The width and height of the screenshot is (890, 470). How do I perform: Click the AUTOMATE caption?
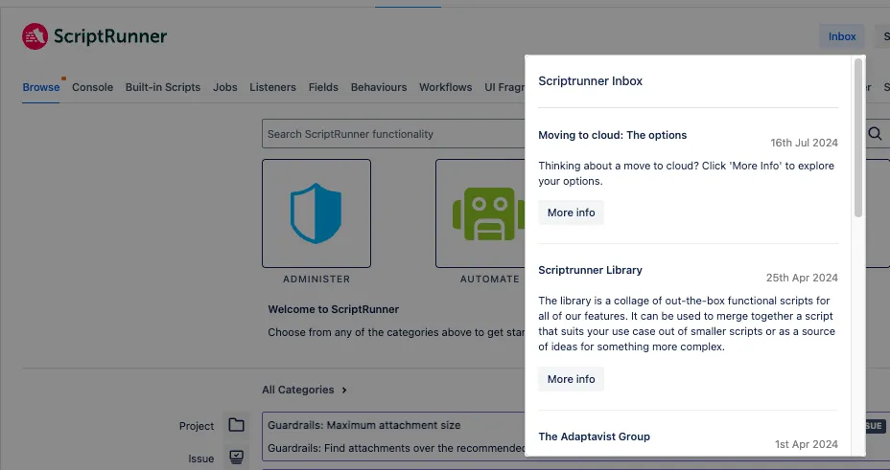(490, 280)
